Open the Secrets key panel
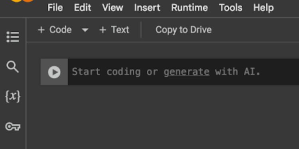This screenshot has height=149, width=299. point(13,127)
